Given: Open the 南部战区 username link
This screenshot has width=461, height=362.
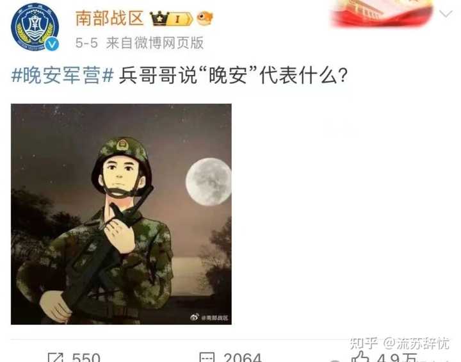Looking at the screenshot, I should point(109,18).
